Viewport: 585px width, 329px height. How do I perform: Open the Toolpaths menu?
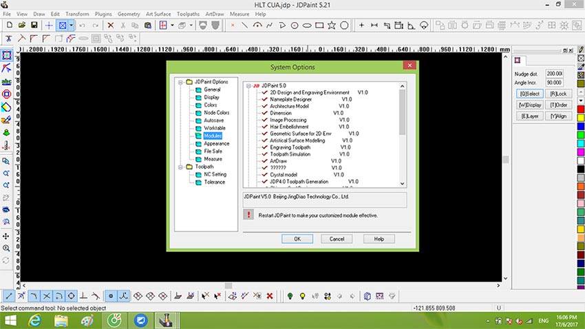click(x=188, y=14)
